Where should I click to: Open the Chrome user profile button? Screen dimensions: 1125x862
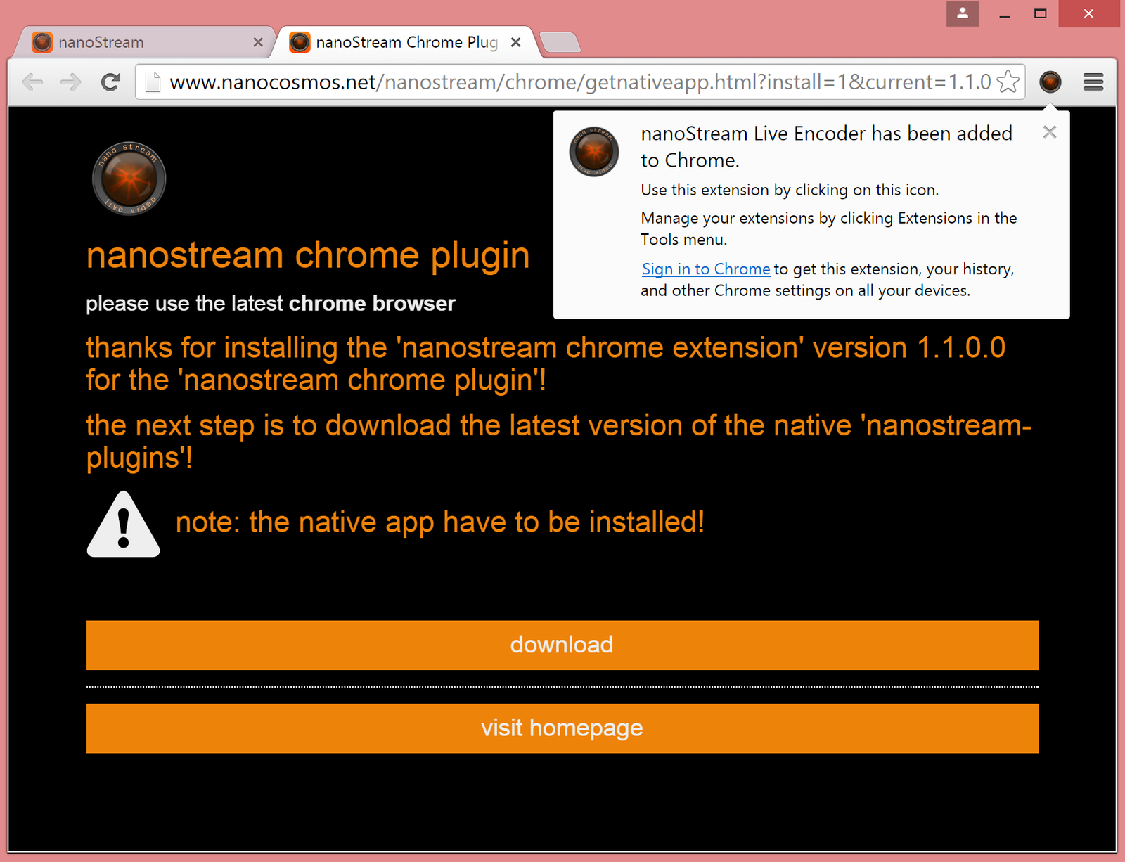(x=962, y=13)
